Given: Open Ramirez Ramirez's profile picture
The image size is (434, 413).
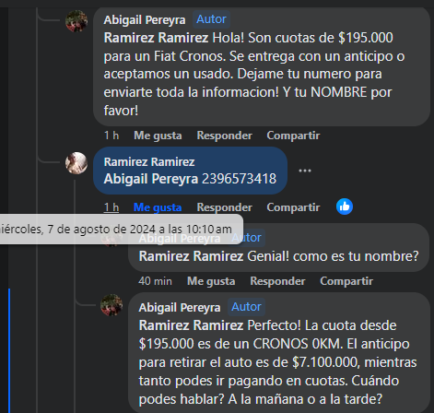Looking at the screenshot, I should coord(76,163).
